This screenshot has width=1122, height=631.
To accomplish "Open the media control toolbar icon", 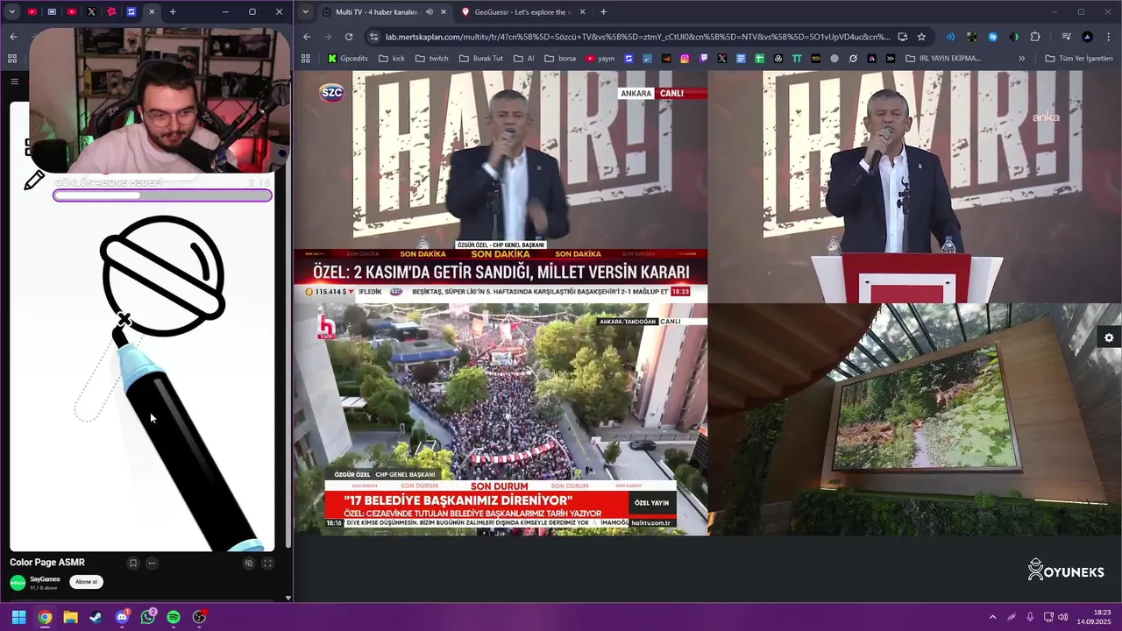I will [1067, 37].
